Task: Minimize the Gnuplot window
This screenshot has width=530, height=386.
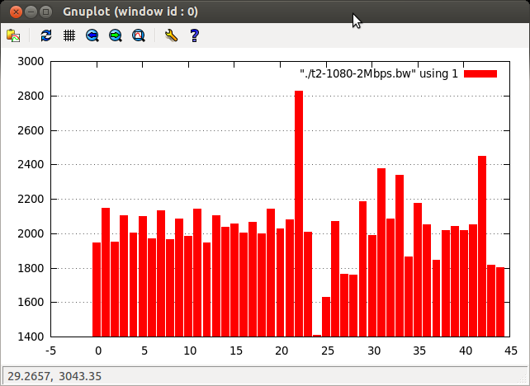Action: [31, 12]
